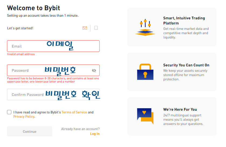This screenshot has width=226, height=147.
Task: Open the Terms of Service link
Action: [74, 112]
